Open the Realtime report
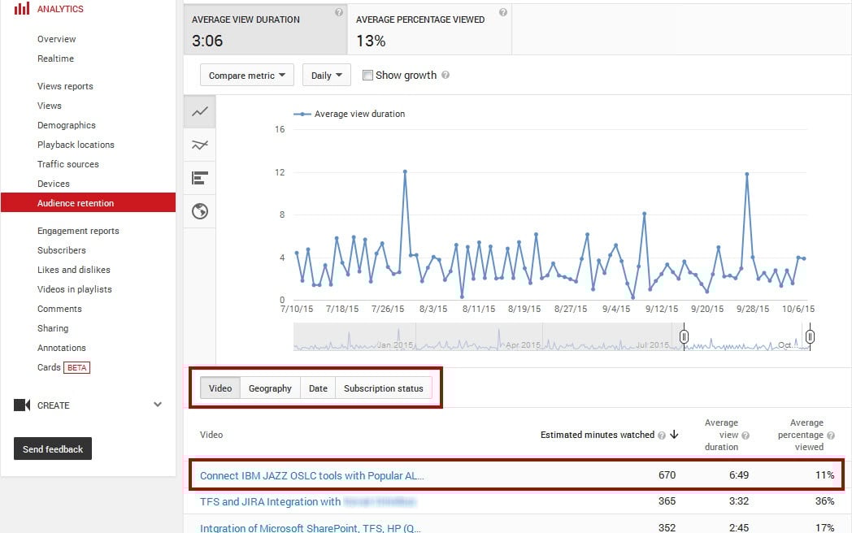 point(55,58)
